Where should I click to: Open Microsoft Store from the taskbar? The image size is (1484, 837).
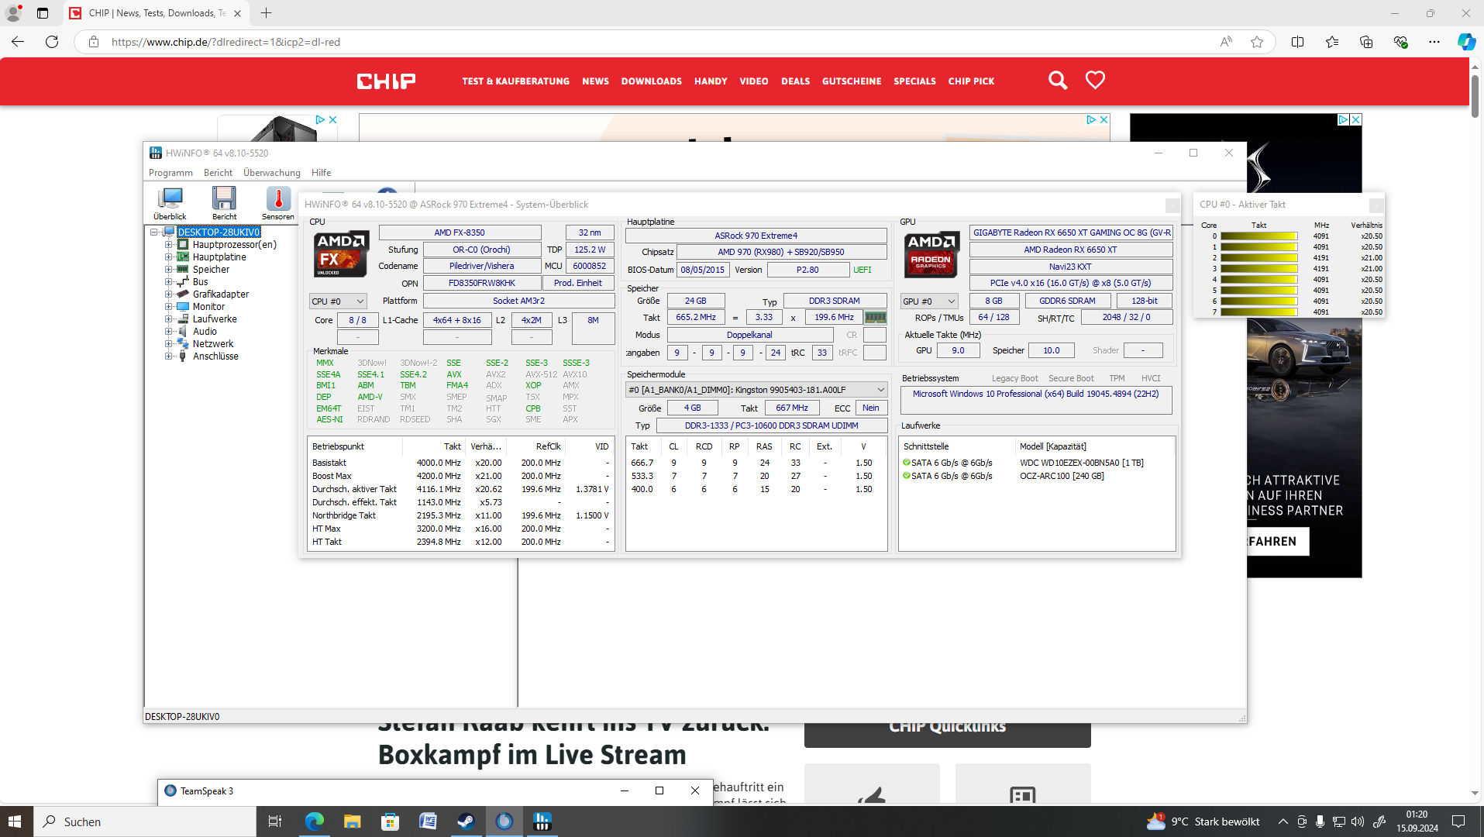click(390, 821)
